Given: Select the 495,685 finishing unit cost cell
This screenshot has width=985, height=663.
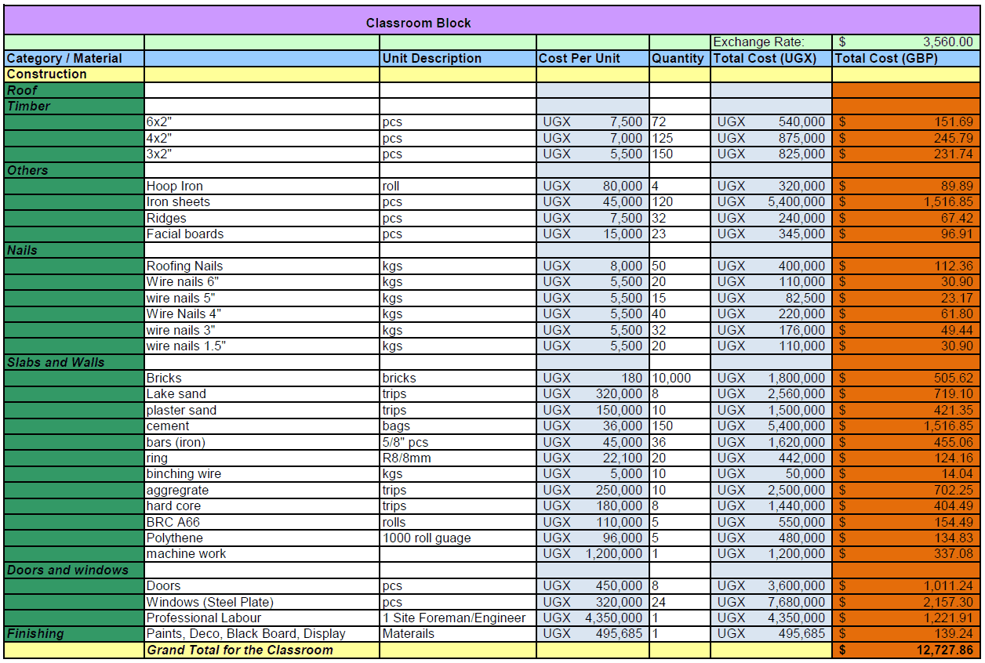Looking at the screenshot, I should pyautogui.click(x=593, y=633).
